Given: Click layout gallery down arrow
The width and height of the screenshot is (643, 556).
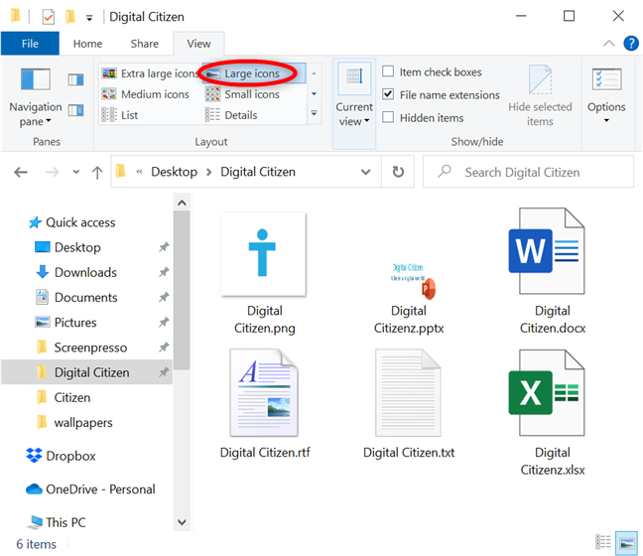Looking at the screenshot, I should [314, 94].
